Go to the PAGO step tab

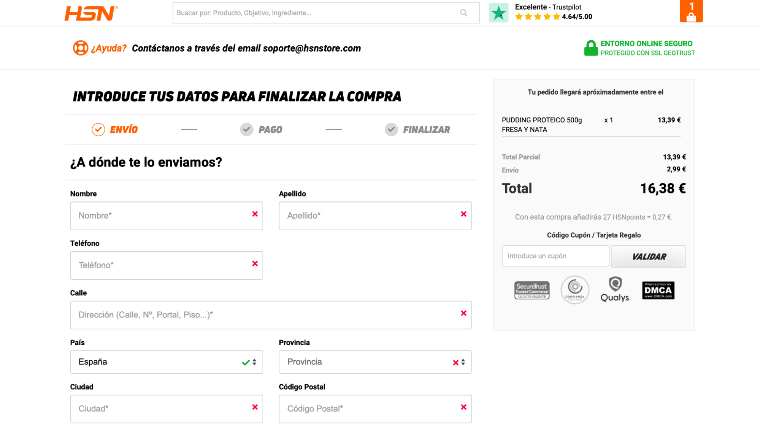pyautogui.click(x=261, y=130)
